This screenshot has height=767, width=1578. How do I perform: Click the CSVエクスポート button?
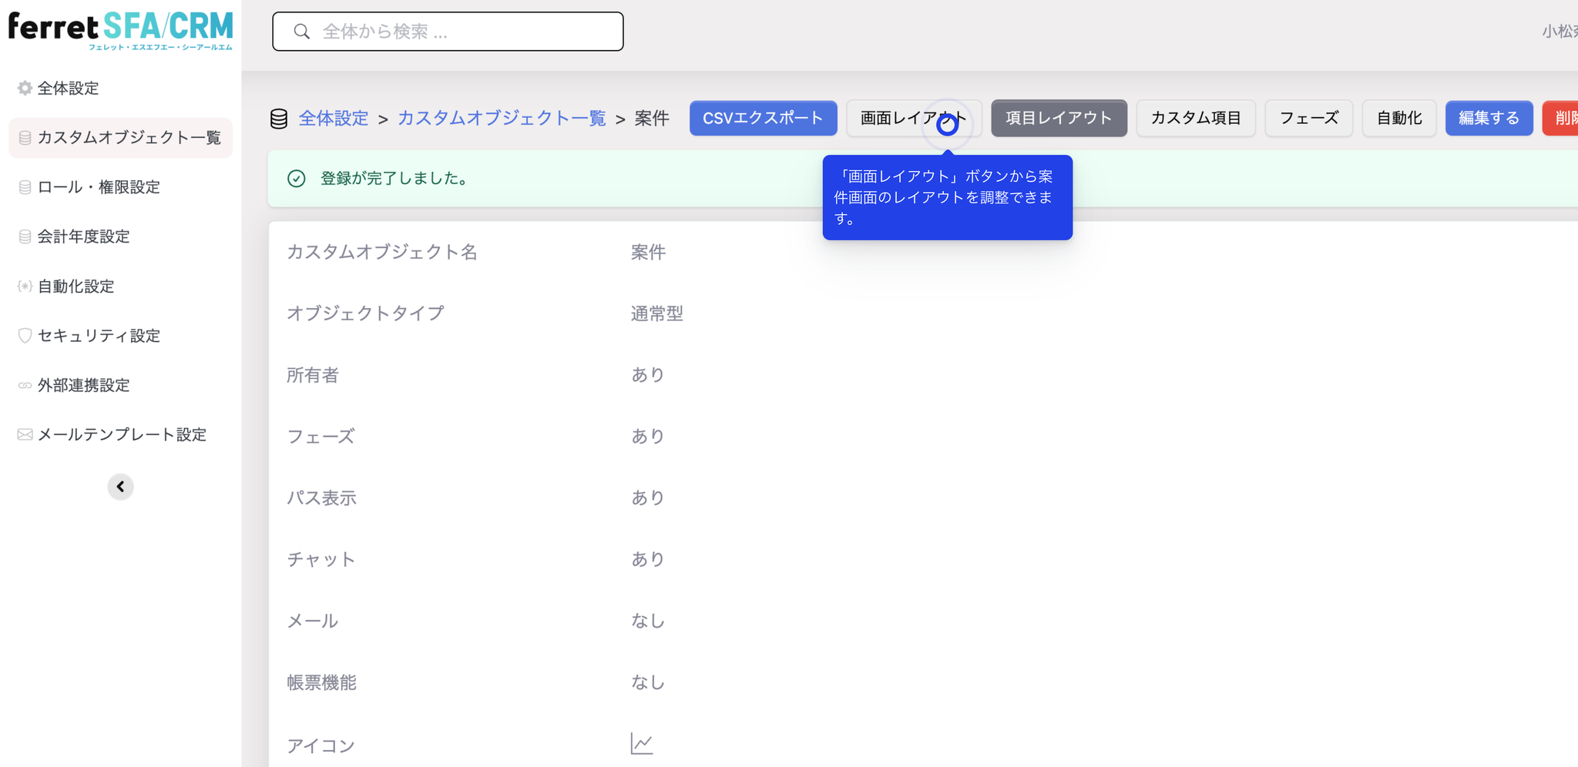pyautogui.click(x=763, y=118)
